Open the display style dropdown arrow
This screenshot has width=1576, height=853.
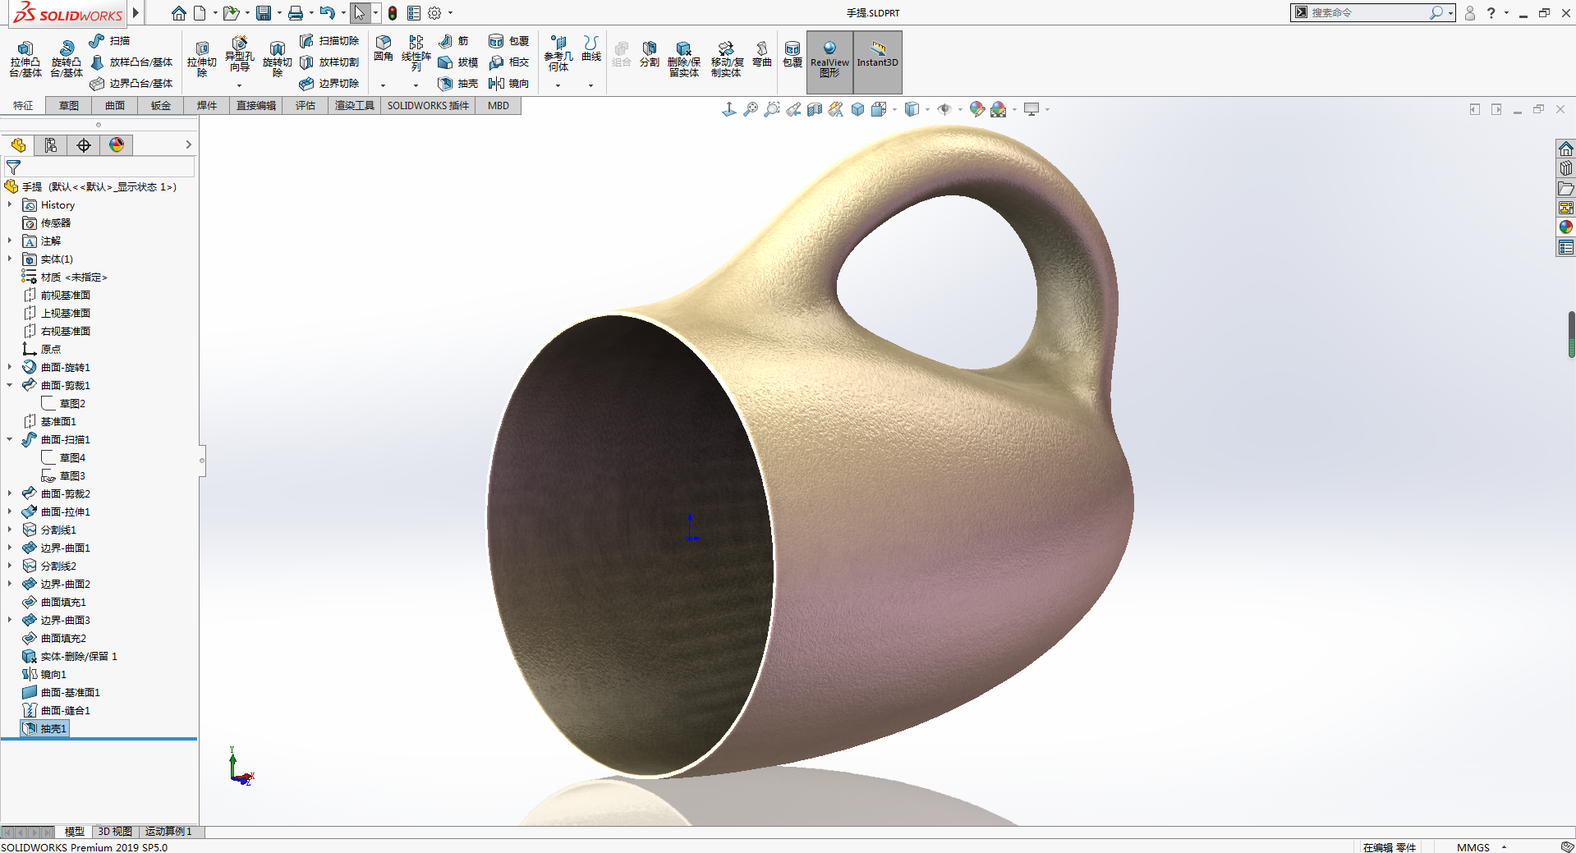point(927,109)
